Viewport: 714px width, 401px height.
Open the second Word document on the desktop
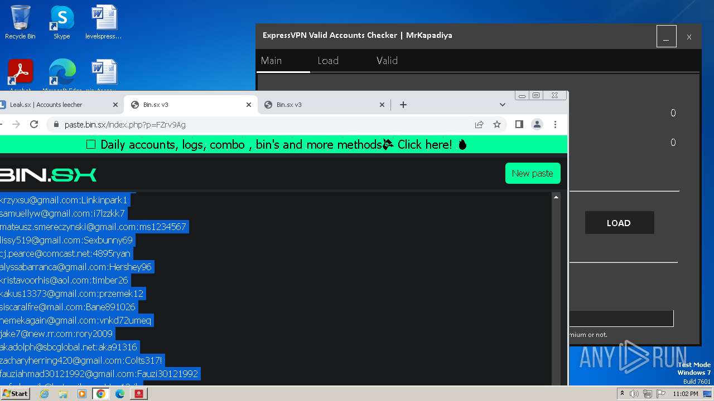[104, 75]
